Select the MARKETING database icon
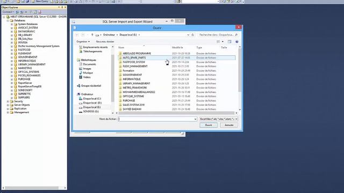 point(16,68)
